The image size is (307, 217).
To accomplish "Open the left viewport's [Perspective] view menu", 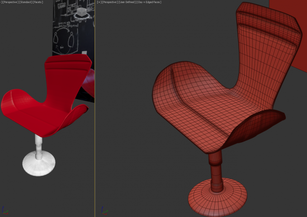I will coord(10,2).
